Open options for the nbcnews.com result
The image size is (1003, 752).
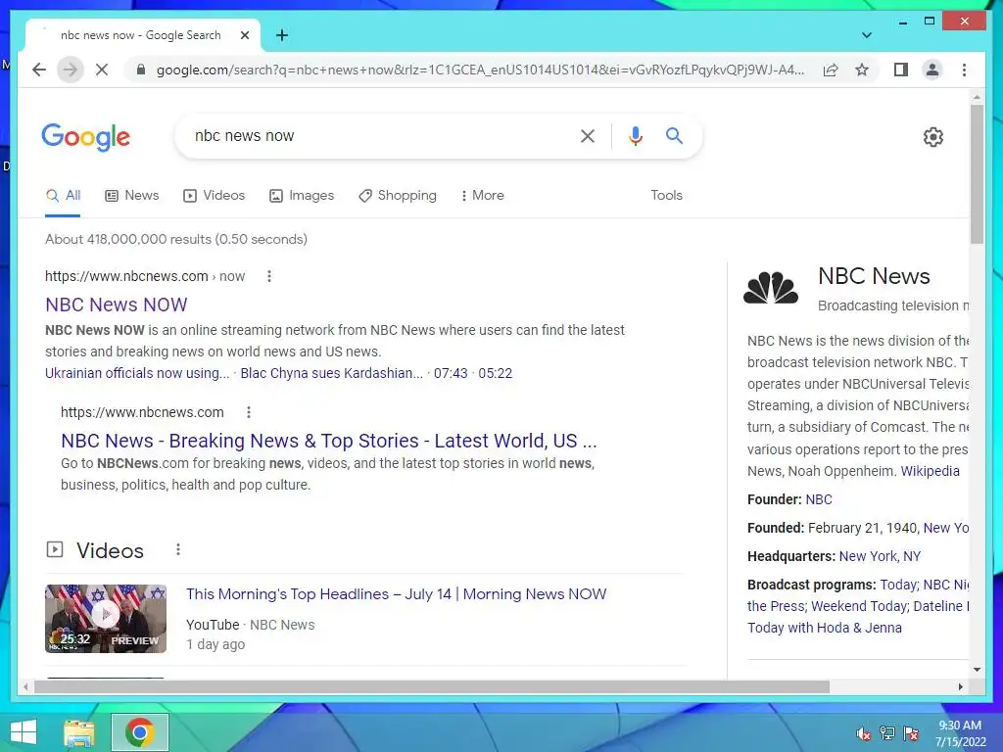pyautogui.click(x=249, y=412)
